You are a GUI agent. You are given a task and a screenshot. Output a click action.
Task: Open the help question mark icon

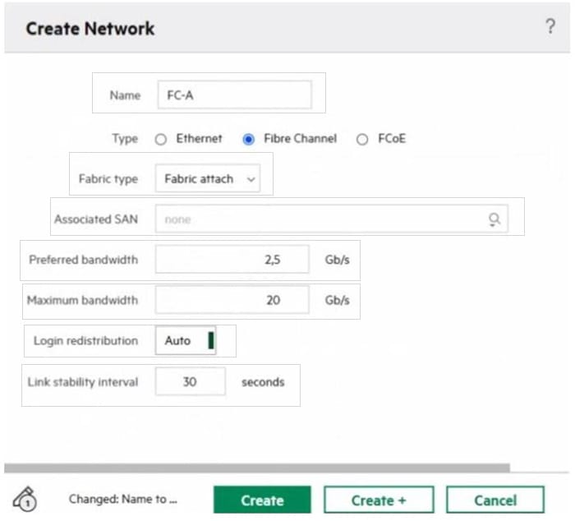coord(550,26)
